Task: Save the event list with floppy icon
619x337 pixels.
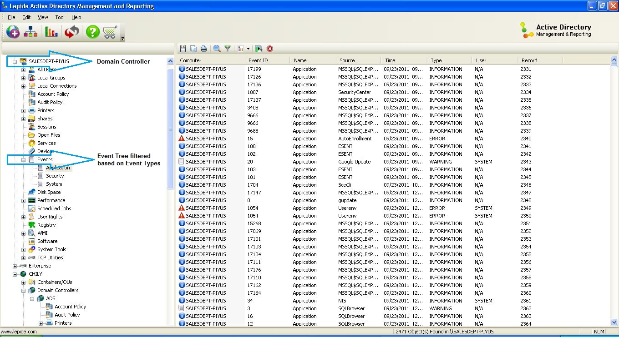Action: [183, 49]
